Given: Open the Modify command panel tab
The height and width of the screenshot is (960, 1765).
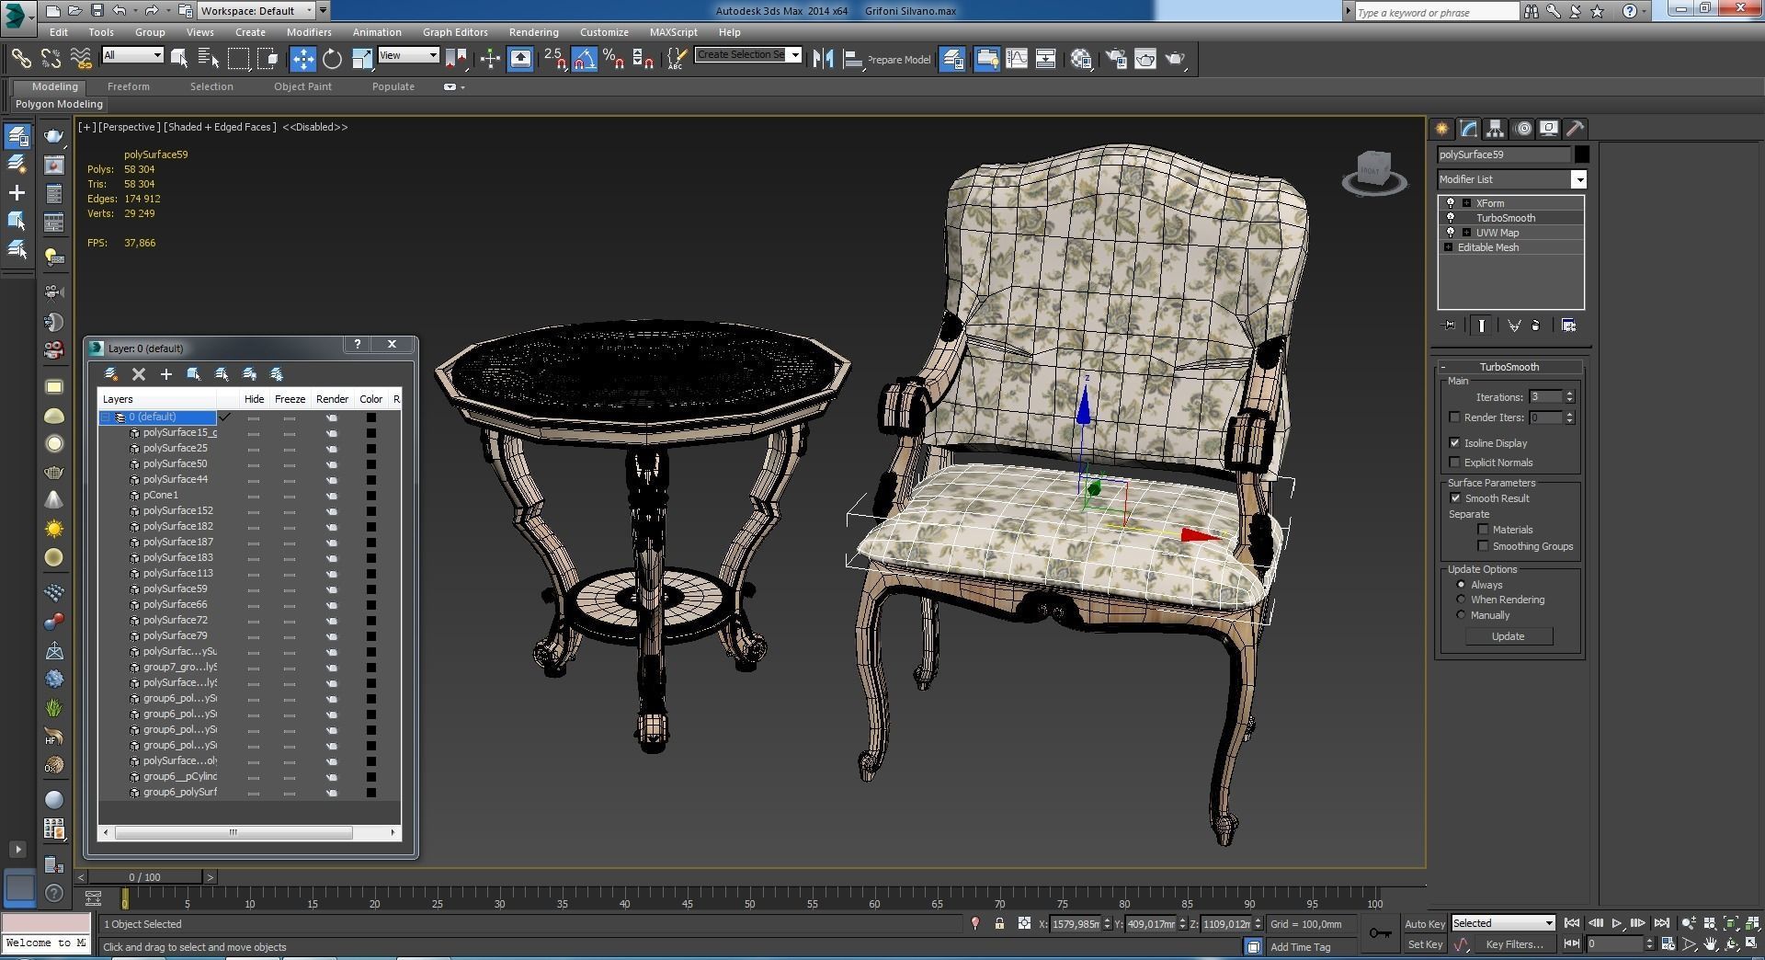Looking at the screenshot, I should [x=1469, y=129].
